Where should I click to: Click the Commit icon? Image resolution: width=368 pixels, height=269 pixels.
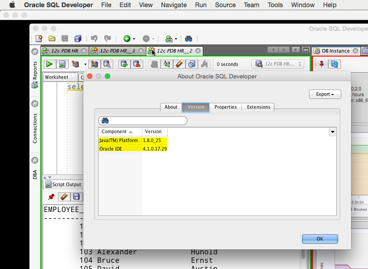[124, 64]
